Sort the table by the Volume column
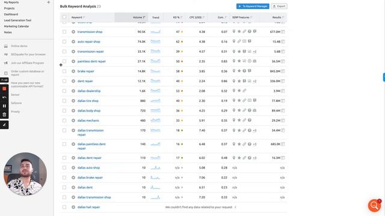385x216 pixels. point(139,17)
